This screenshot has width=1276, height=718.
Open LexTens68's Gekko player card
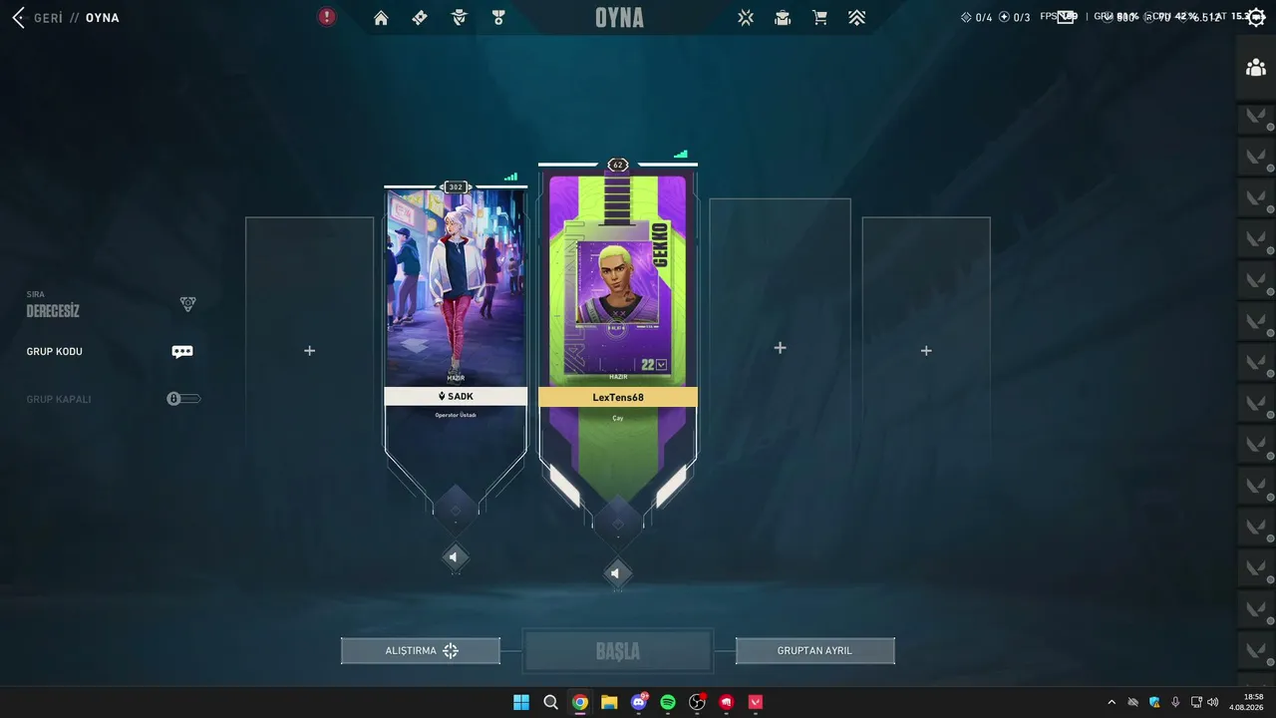pyautogui.click(x=618, y=276)
